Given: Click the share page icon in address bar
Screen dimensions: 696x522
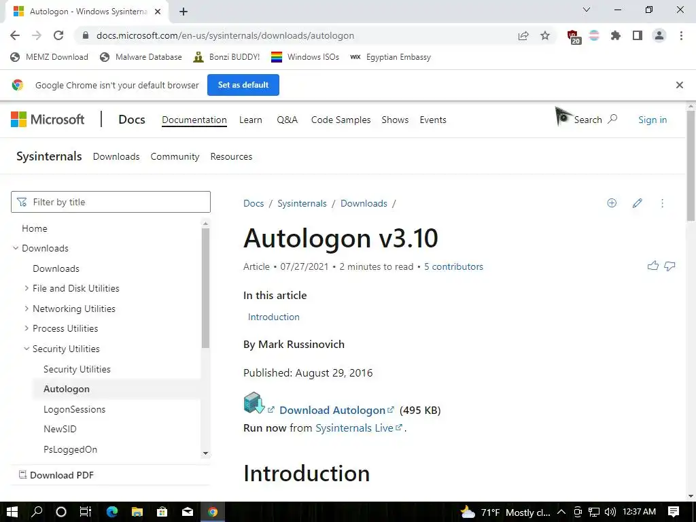Looking at the screenshot, I should point(523,35).
